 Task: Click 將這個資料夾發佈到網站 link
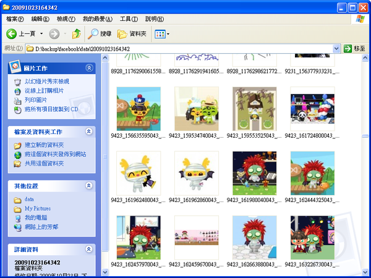click(x=56, y=154)
